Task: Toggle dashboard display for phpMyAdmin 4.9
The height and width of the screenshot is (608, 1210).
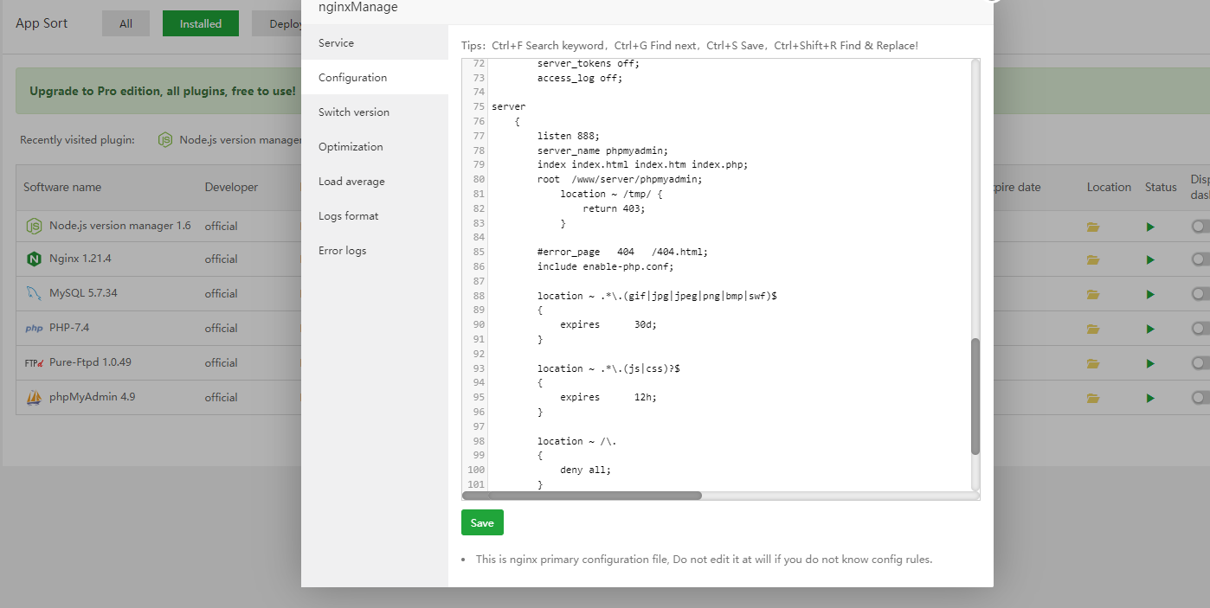Action: pyautogui.click(x=1200, y=397)
